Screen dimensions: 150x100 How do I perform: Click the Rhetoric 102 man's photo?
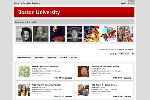pyautogui.click(x=83, y=71)
